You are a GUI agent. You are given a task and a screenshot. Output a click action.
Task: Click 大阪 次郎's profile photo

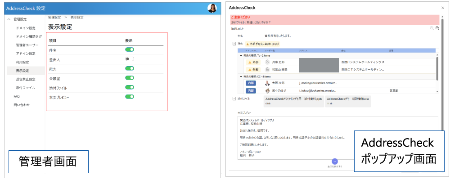(268, 83)
